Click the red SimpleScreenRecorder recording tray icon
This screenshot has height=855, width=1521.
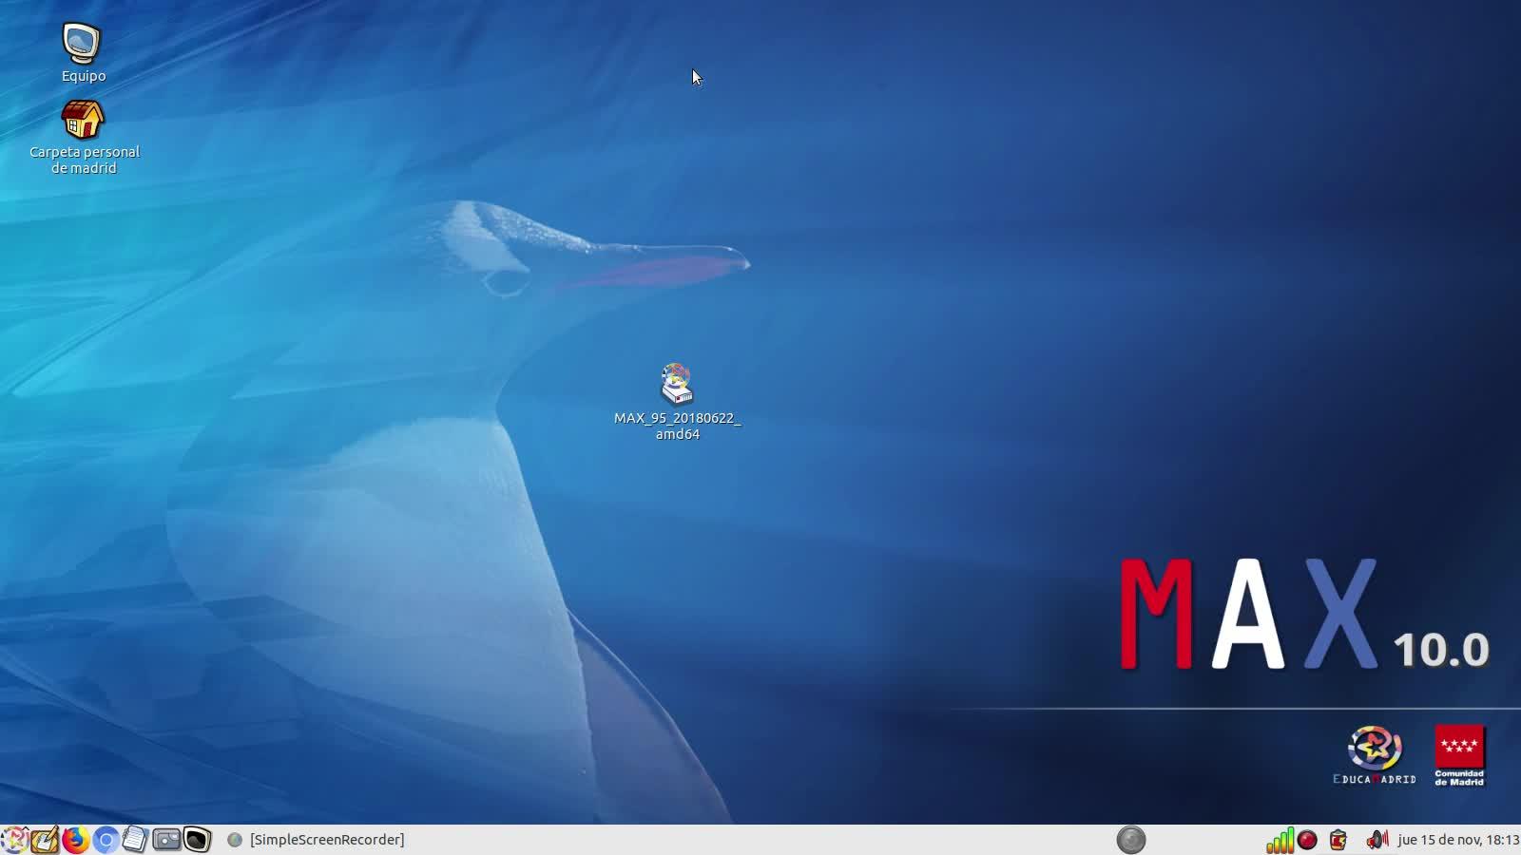point(1308,840)
